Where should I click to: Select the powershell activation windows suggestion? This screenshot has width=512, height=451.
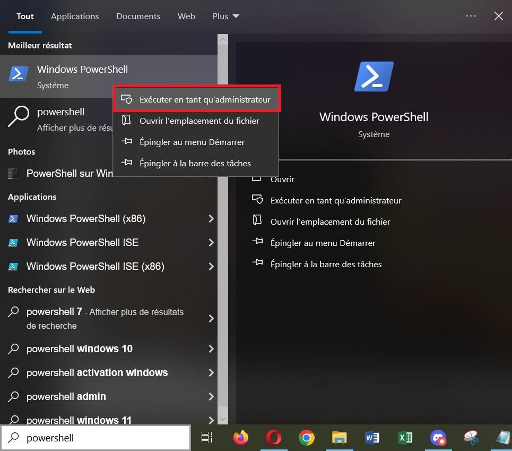point(97,372)
